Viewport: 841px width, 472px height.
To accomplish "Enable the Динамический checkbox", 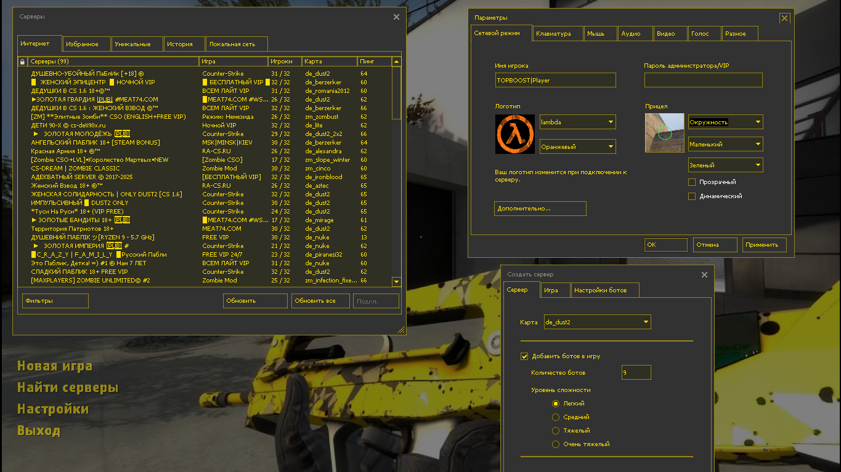I will [x=692, y=196].
